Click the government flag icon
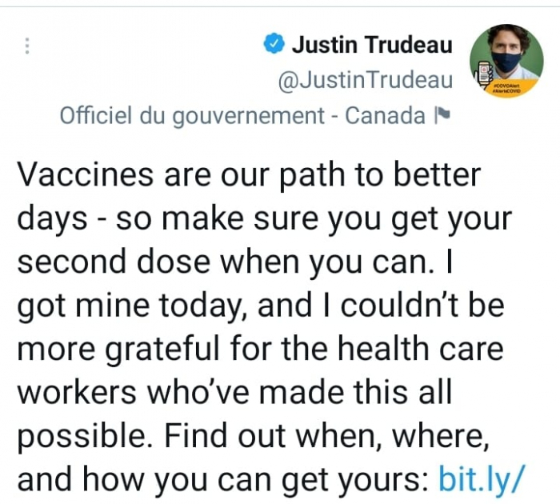 [x=440, y=117]
